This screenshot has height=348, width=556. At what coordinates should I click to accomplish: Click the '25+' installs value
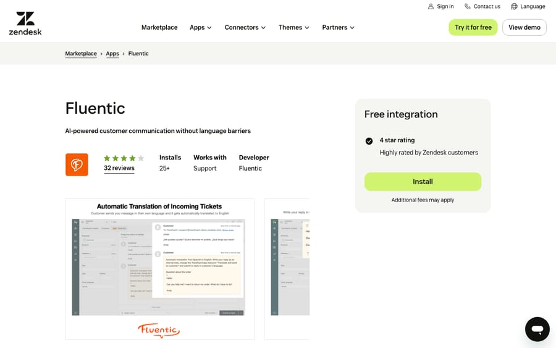164,168
